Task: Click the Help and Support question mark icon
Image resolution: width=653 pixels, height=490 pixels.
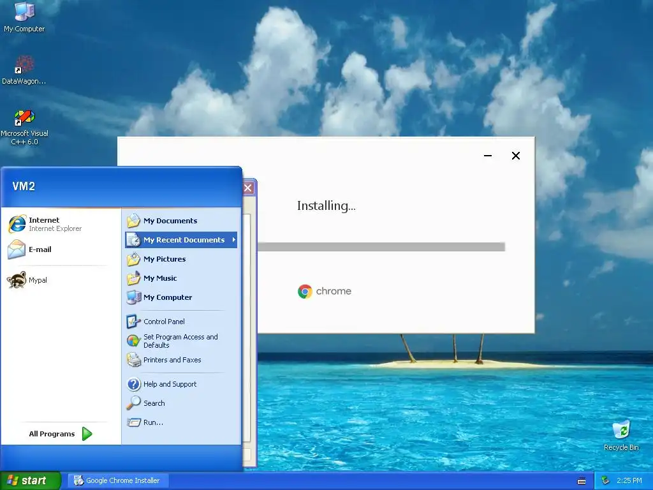Action: 134,384
